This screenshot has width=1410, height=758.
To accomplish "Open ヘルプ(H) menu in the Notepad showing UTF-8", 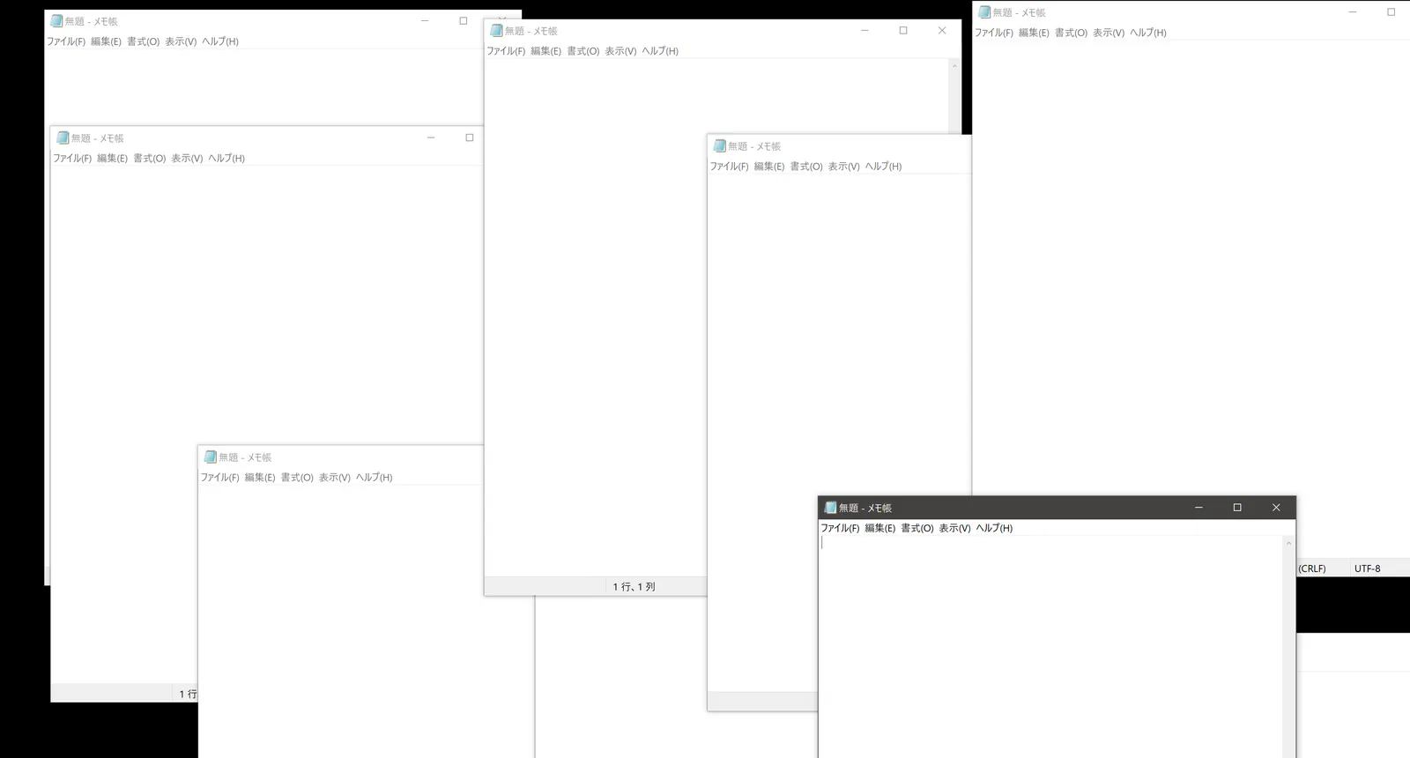I will click(x=1148, y=33).
